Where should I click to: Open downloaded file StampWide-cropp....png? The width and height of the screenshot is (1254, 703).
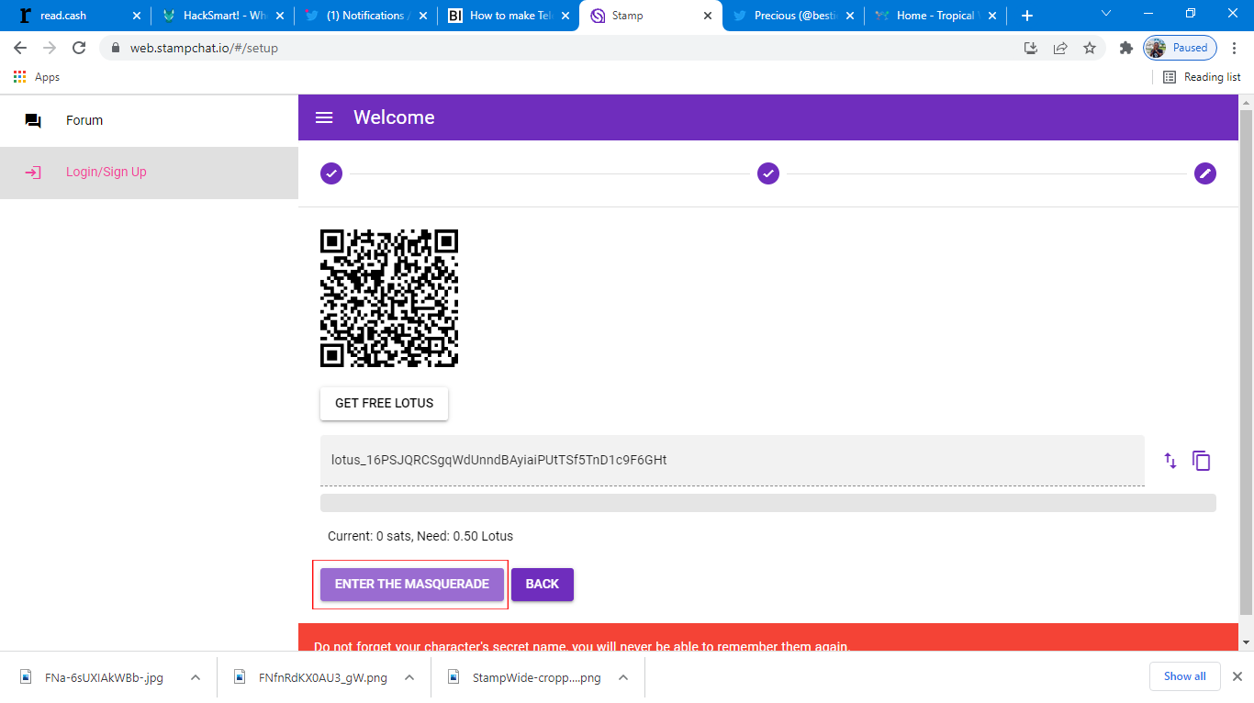tap(536, 677)
